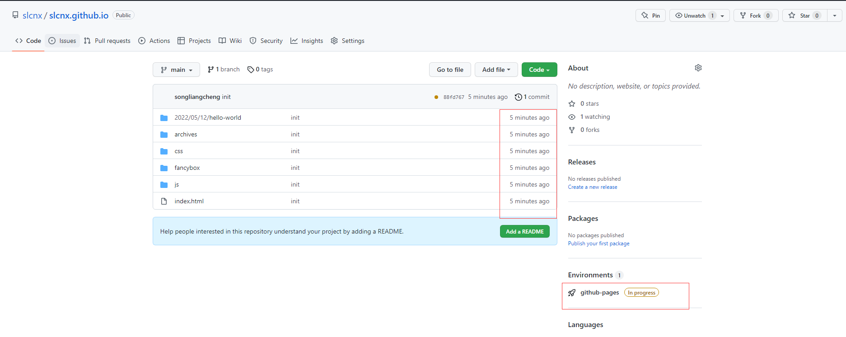Click the folder icon of css row
The image size is (846, 337).
point(164,151)
